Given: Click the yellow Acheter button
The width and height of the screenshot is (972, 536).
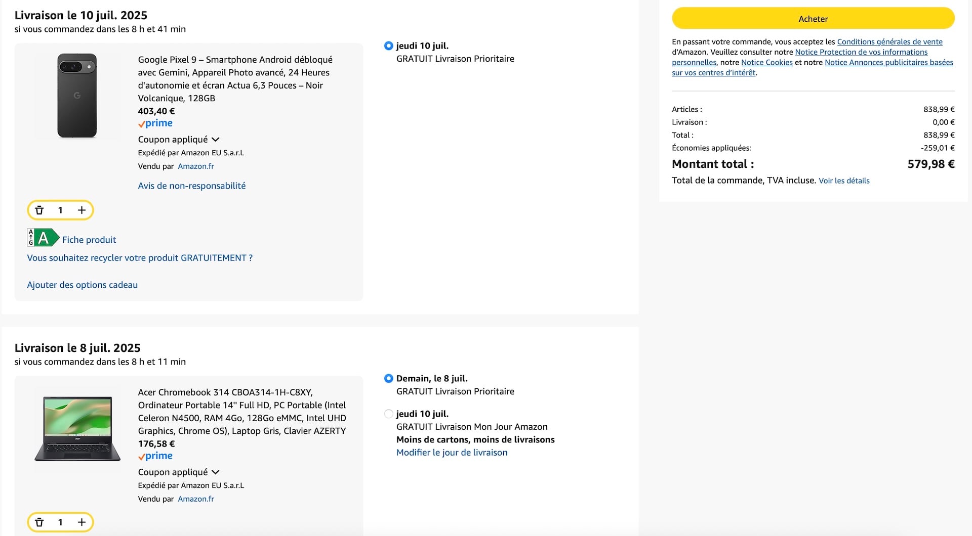Looking at the screenshot, I should click(813, 19).
